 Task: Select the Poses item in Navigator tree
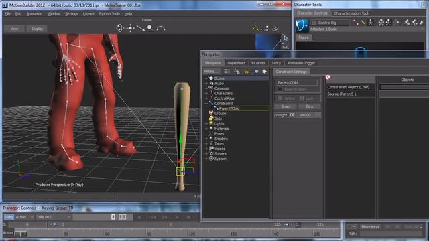click(x=219, y=134)
